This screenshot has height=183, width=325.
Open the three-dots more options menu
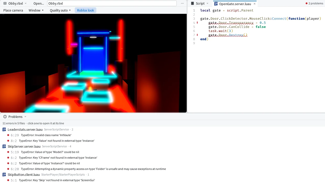[x=182, y=3]
